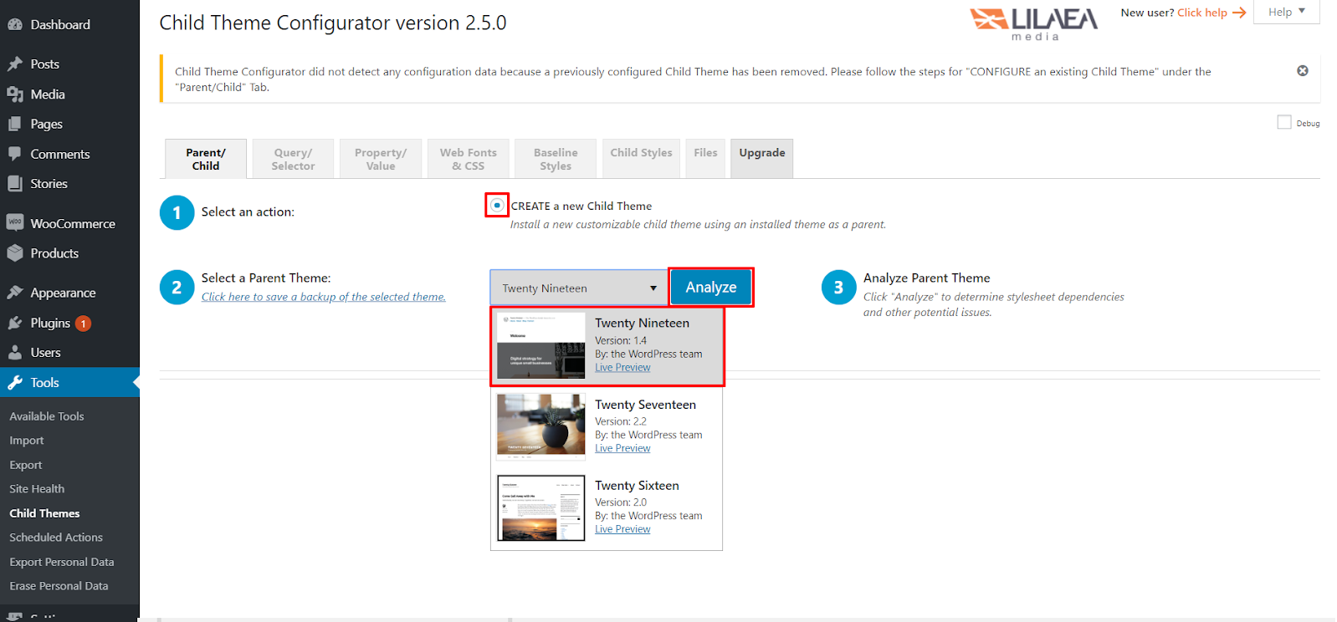
Task: Open Available Tools submenu item
Action: pos(47,416)
